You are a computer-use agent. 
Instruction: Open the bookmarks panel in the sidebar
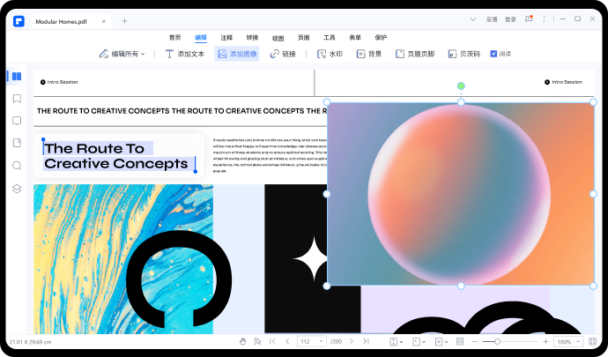pyautogui.click(x=17, y=98)
